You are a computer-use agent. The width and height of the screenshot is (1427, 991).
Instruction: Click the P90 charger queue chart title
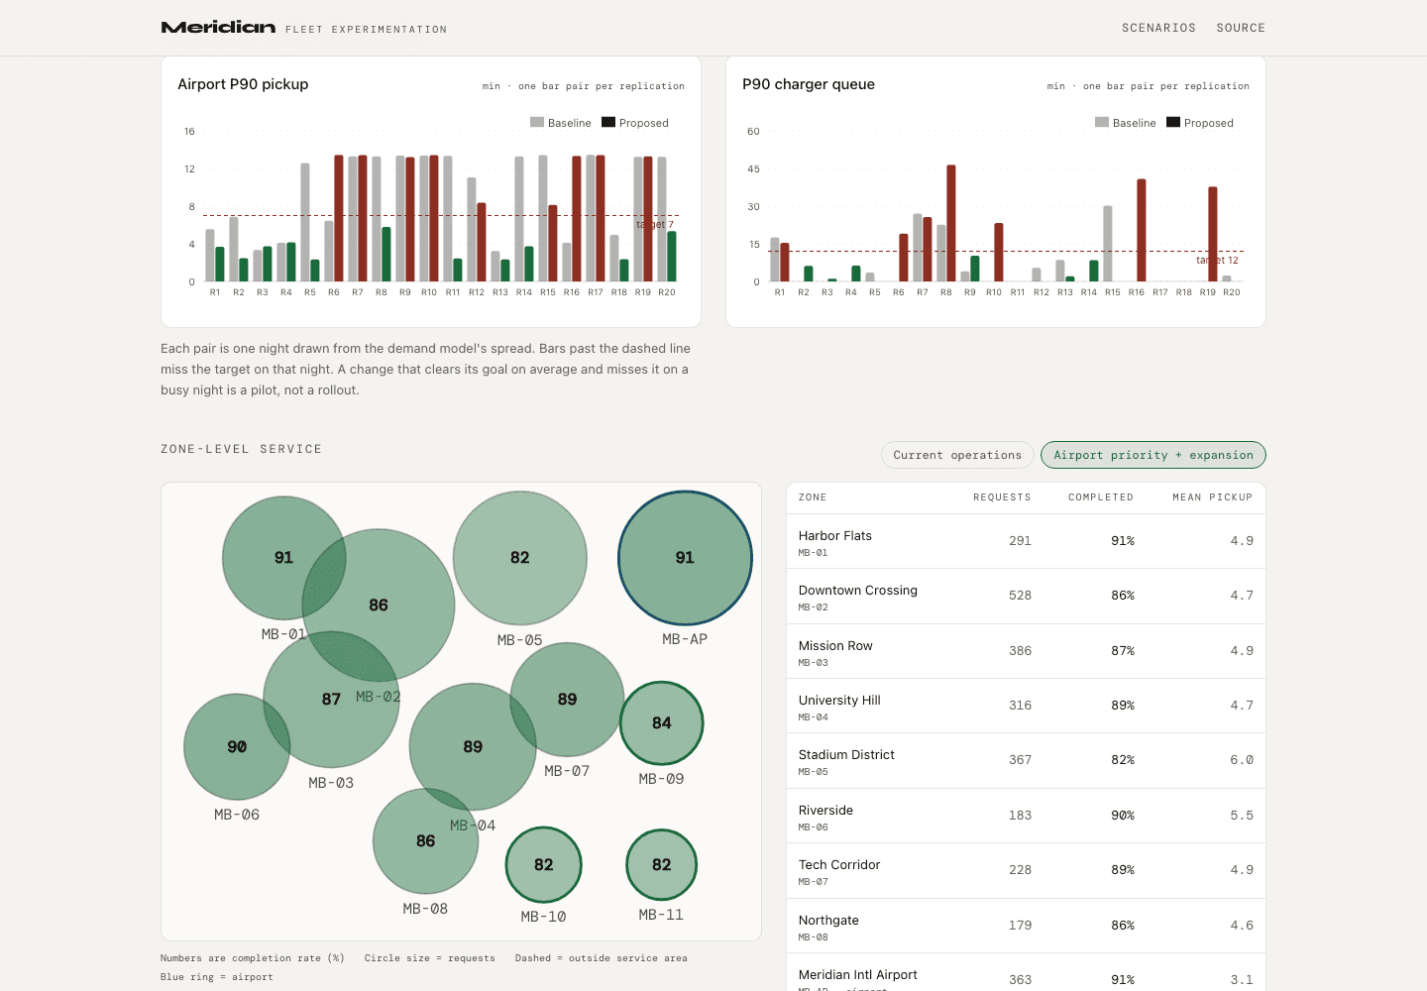click(x=809, y=84)
